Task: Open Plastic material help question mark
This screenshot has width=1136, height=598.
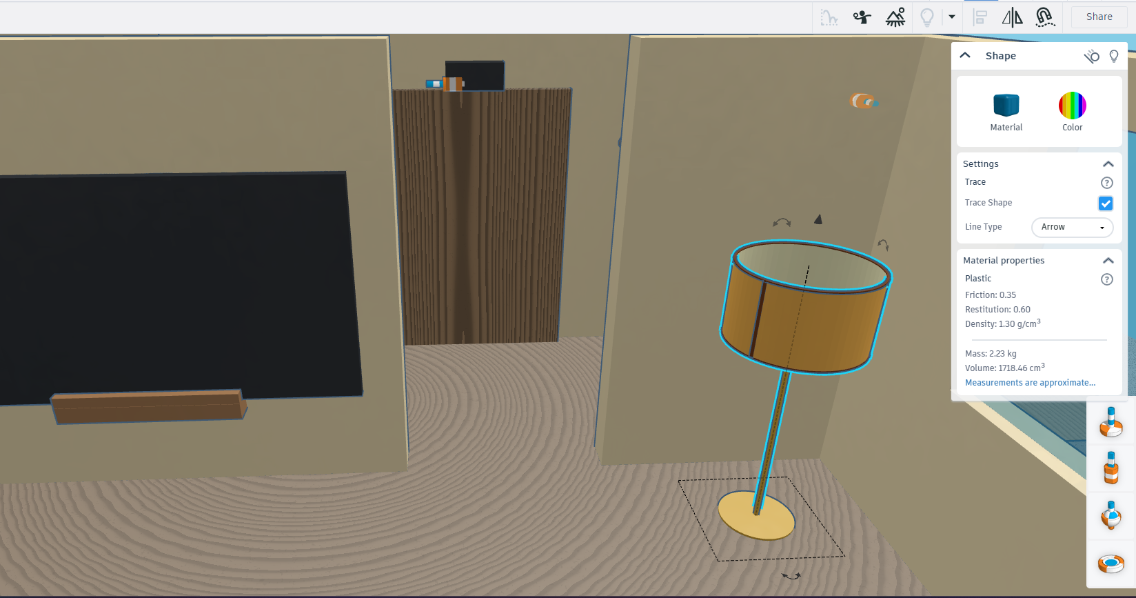Action: (1107, 279)
